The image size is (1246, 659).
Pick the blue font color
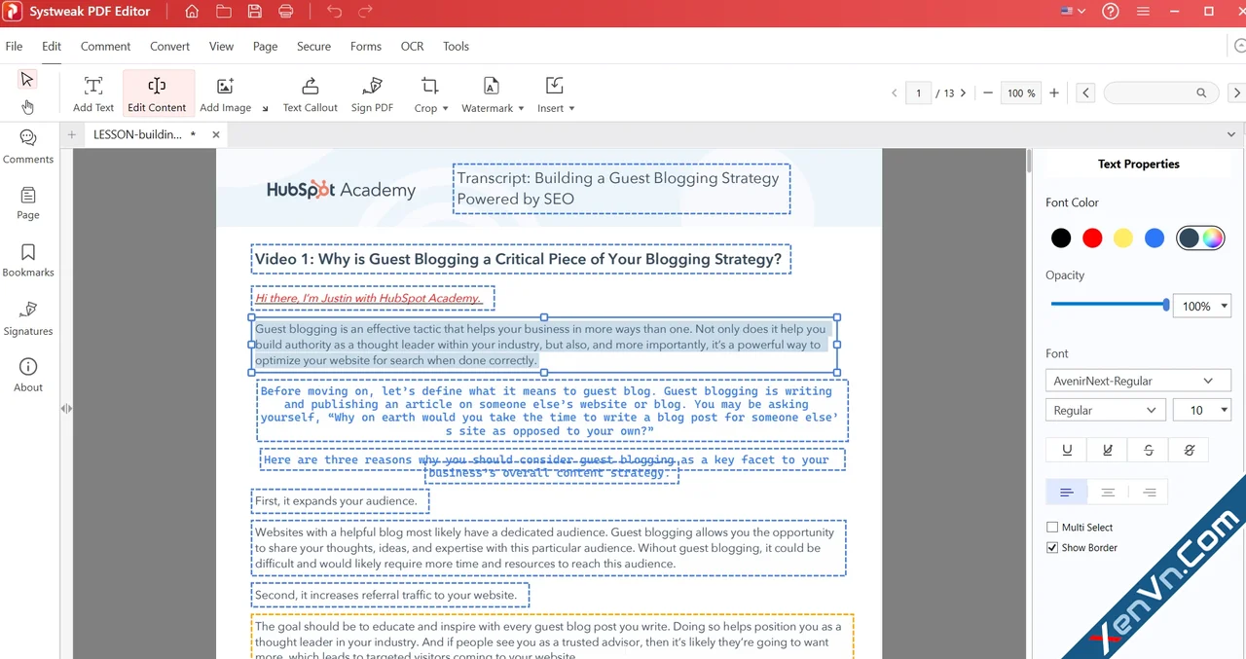tap(1154, 238)
